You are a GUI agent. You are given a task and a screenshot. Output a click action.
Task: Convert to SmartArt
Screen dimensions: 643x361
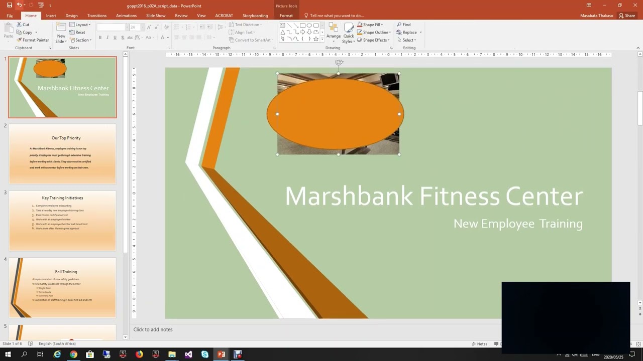(250, 40)
